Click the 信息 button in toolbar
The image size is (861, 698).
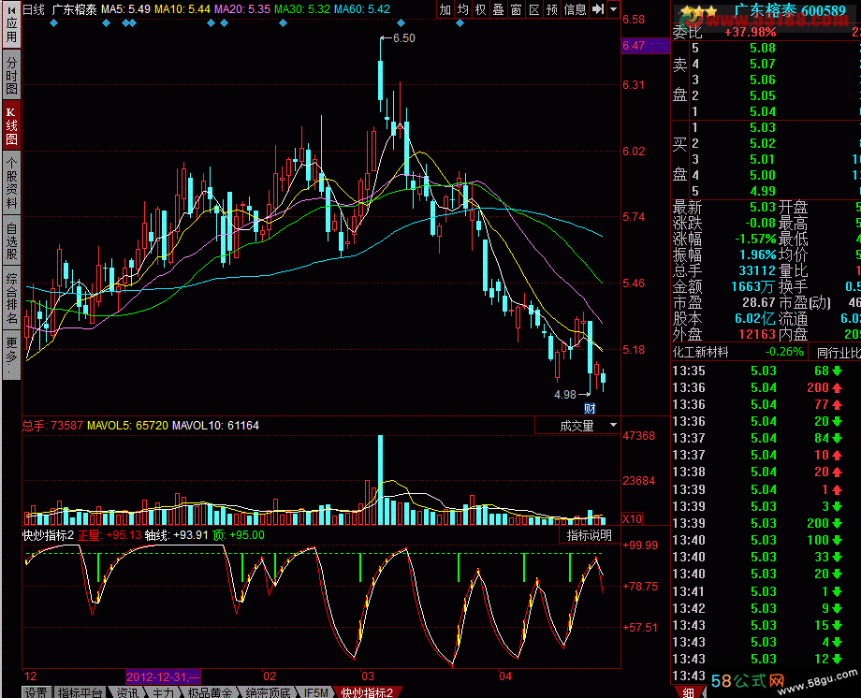pos(575,9)
